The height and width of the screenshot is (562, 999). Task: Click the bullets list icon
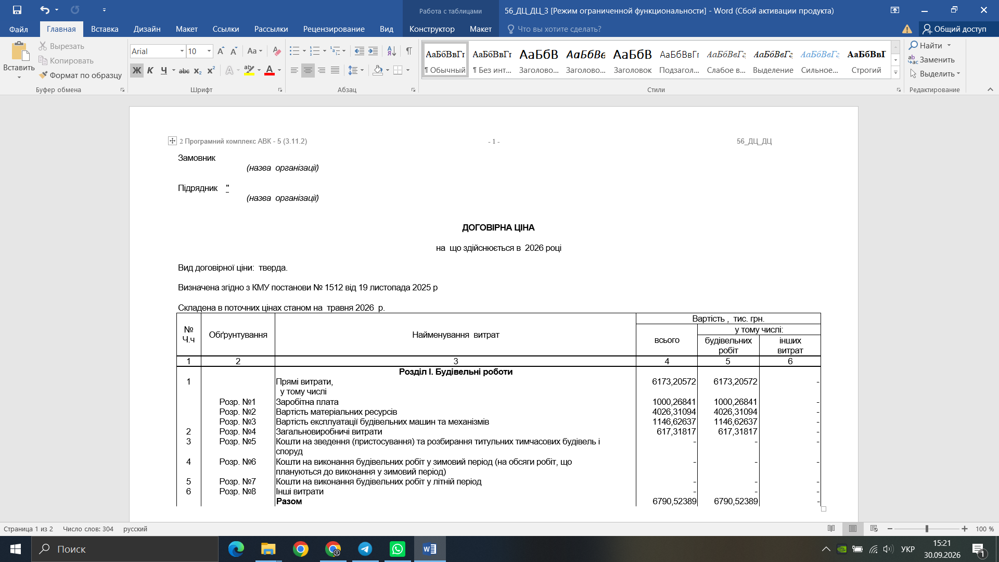click(294, 51)
